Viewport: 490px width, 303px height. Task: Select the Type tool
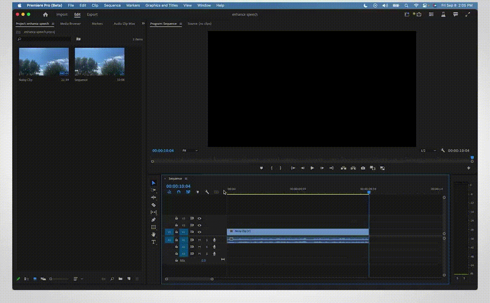click(x=153, y=242)
